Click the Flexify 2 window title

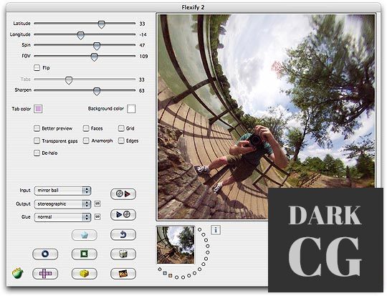click(x=193, y=7)
